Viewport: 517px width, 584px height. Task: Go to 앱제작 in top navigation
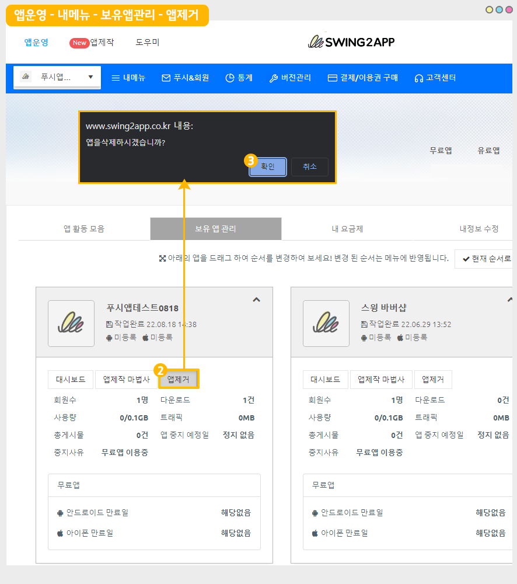click(92, 42)
